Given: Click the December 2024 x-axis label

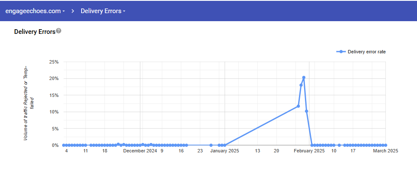Looking at the screenshot, I should tap(140, 151).
